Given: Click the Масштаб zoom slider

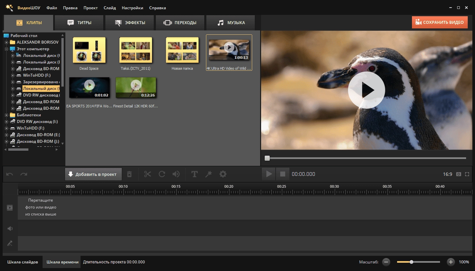Looking at the screenshot, I should (x=418, y=262).
